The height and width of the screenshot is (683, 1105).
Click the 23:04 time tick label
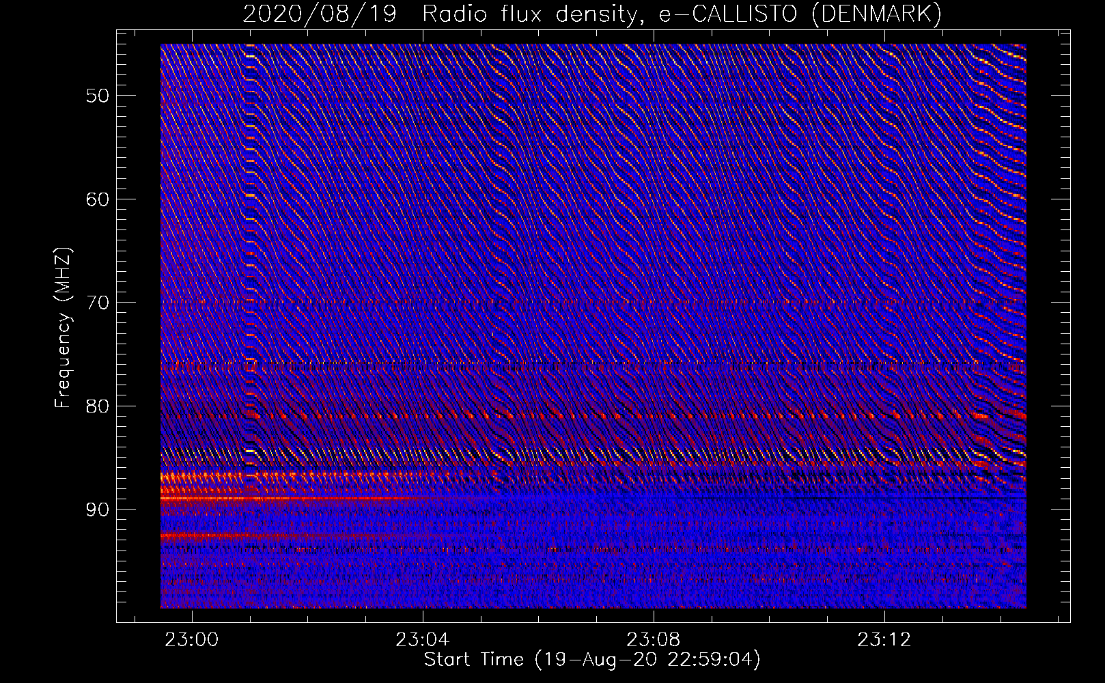[x=423, y=640]
